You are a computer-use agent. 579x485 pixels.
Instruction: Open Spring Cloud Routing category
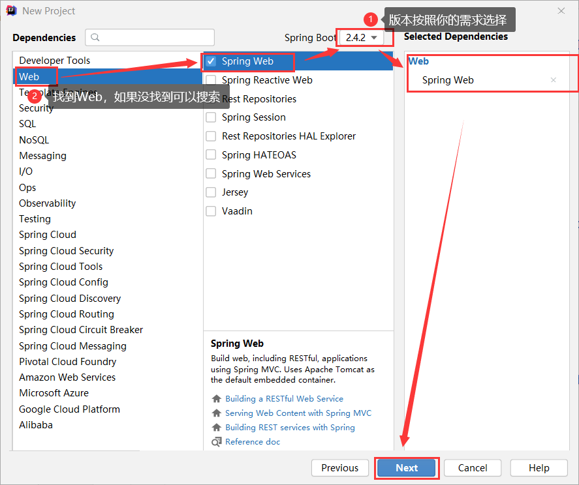coord(67,314)
